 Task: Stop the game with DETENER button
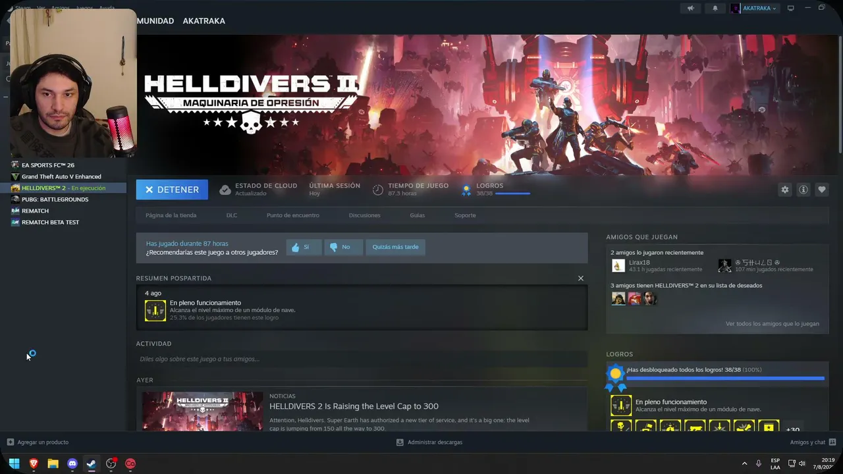click(x=172, y=190)
